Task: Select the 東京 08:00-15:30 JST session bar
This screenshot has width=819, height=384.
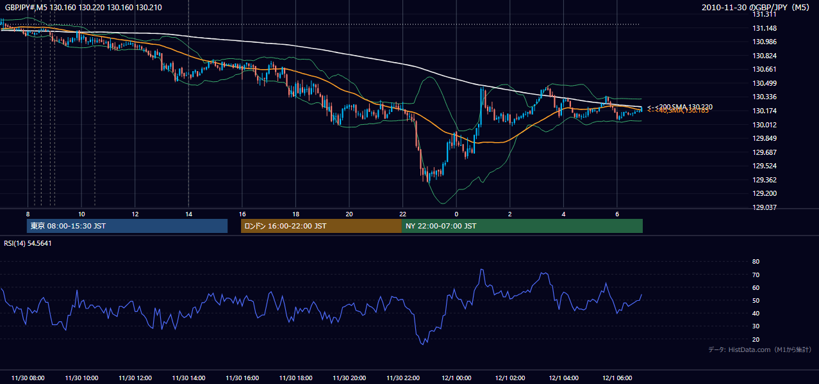Action: 127,226
